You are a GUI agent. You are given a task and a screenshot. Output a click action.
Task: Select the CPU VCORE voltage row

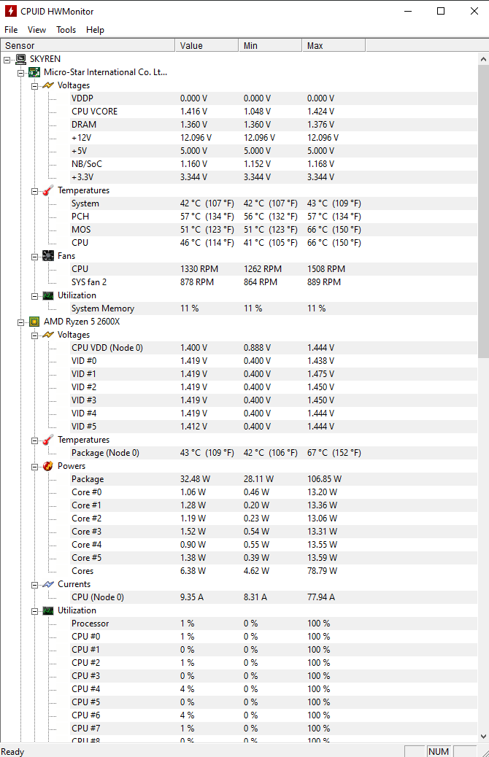point(94,112)
